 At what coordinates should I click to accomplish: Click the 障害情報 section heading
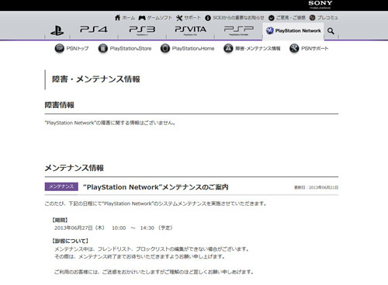(x=60, y=105)
